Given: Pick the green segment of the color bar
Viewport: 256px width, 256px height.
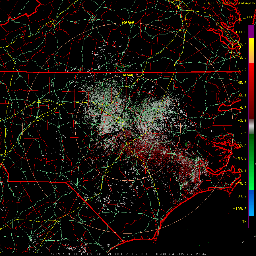Looking at the screenshot, I should 251,162.
